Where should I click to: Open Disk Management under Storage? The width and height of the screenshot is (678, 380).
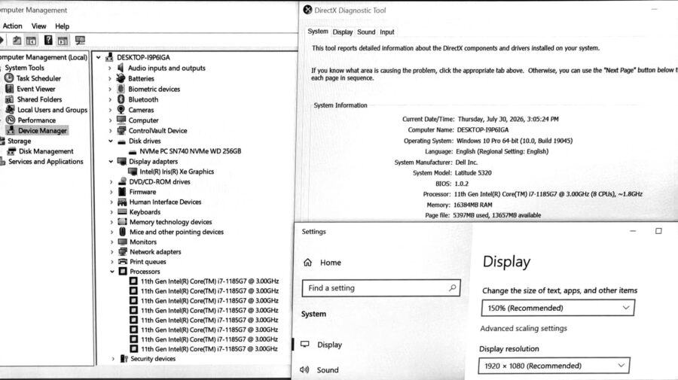46,151
